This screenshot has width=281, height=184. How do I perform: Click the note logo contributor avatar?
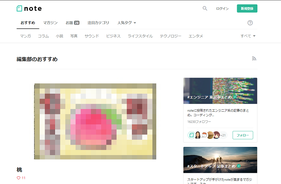pos(191,135)
